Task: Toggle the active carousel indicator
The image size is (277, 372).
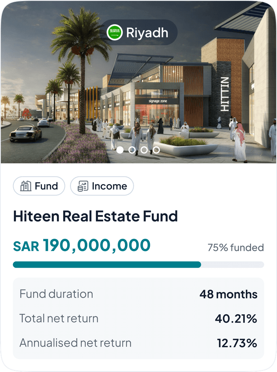Action: (x=120, y=149)
